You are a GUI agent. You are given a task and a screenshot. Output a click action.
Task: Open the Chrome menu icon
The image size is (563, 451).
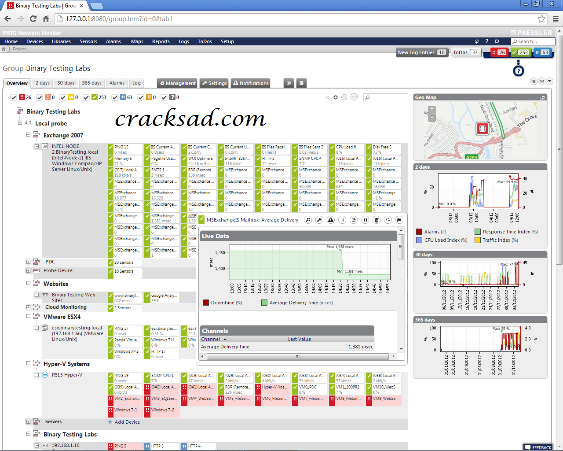[556, 19]
